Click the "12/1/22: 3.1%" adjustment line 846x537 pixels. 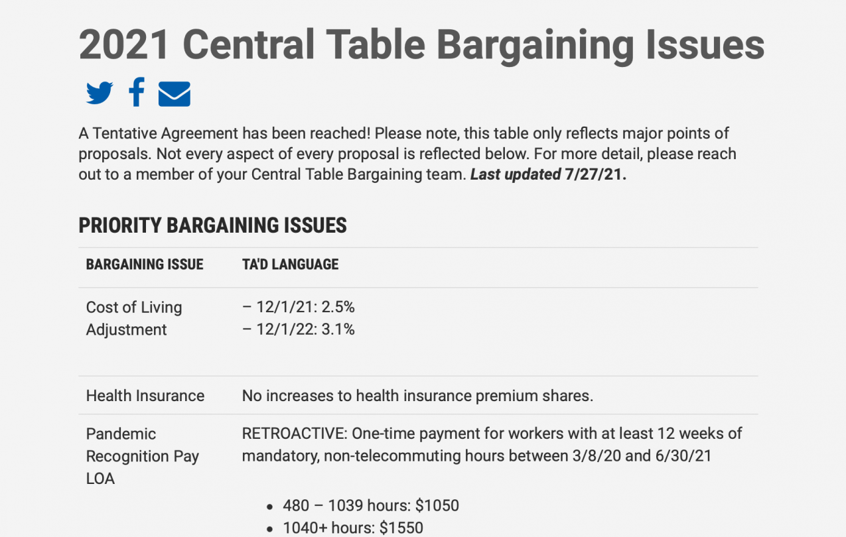click(x=299, y=329)
